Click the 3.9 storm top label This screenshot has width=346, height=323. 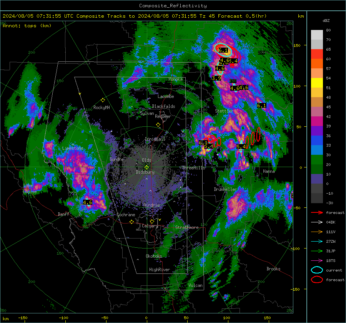(216, 78)
